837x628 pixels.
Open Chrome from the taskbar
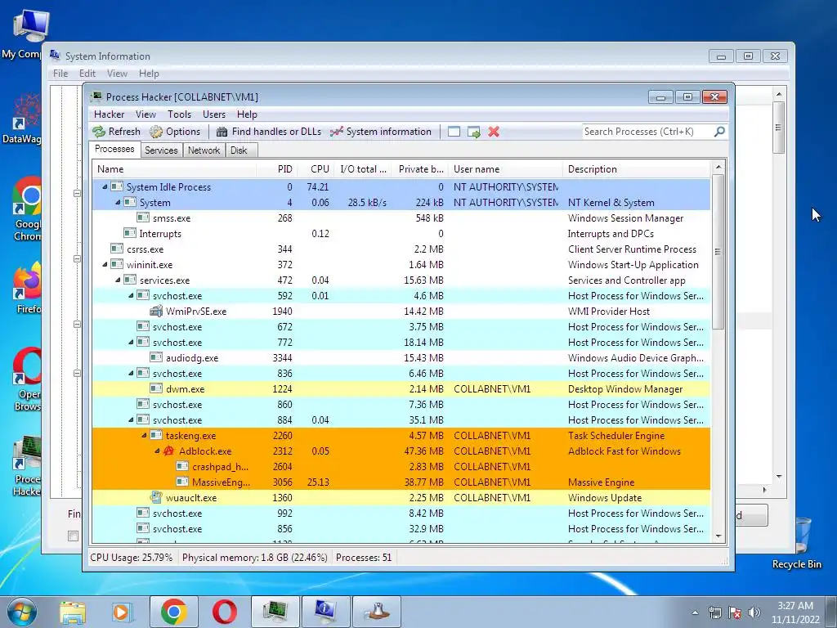173,612
